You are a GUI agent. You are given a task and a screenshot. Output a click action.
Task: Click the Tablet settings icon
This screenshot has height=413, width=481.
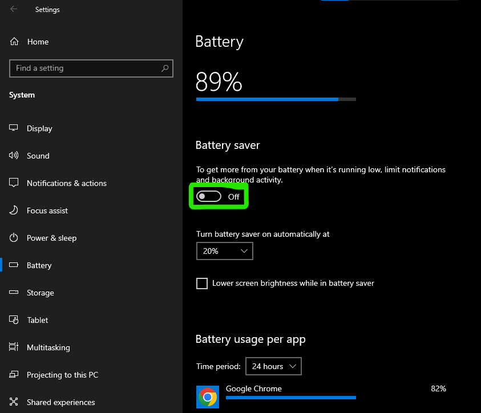pos(13,320)
